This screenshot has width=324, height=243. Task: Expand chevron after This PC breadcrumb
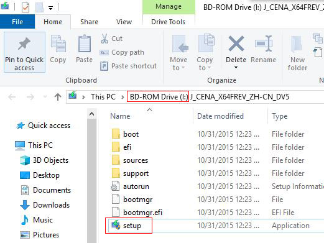click(x=123, y=97)
